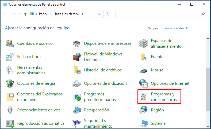Viewport: 211px width, 129px height.
Task: Click the Fuentes font folder icon
Action: [x=144, y=57]
